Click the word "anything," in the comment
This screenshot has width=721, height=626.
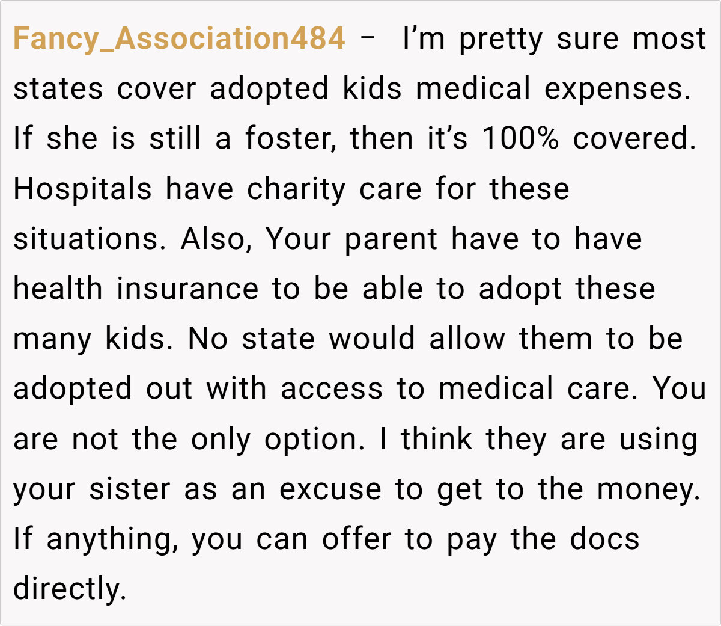tap(112, 539)
